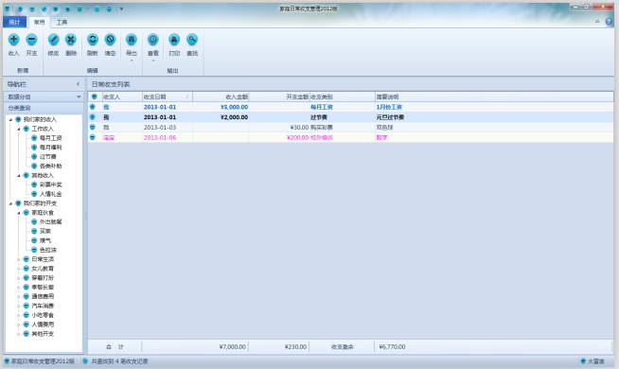Open the quick access toolbar customize dropdown

[x=121, y=9]
